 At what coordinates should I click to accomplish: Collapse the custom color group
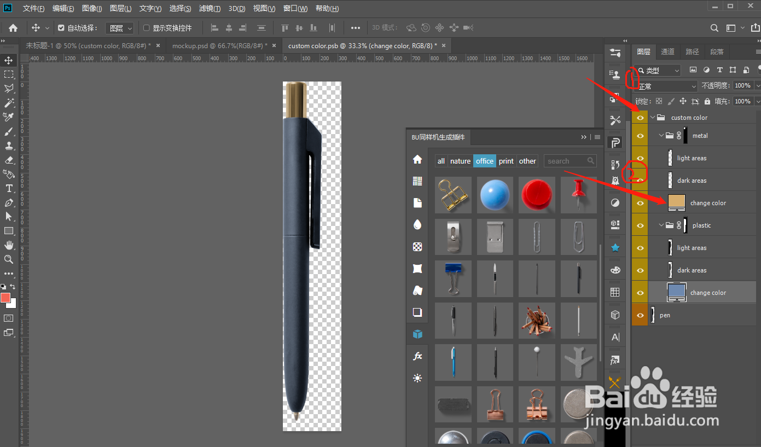653,118
